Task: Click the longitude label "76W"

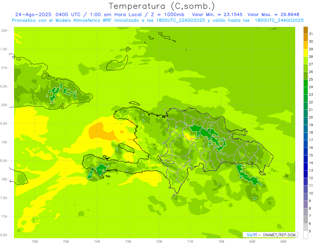Action: coord(35,242)
